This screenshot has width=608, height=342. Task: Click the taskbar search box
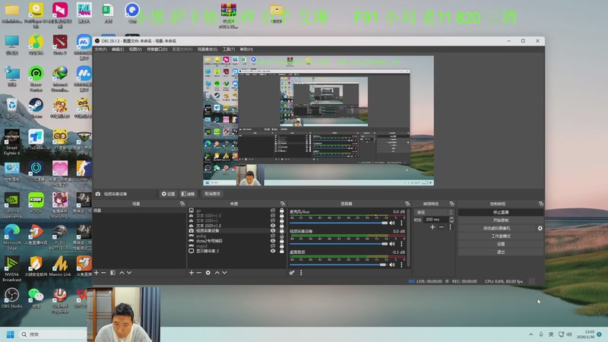point(52,334)
